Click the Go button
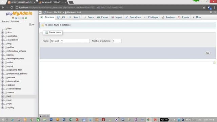Viewport: 217px width, 122px height. point(208,53)
